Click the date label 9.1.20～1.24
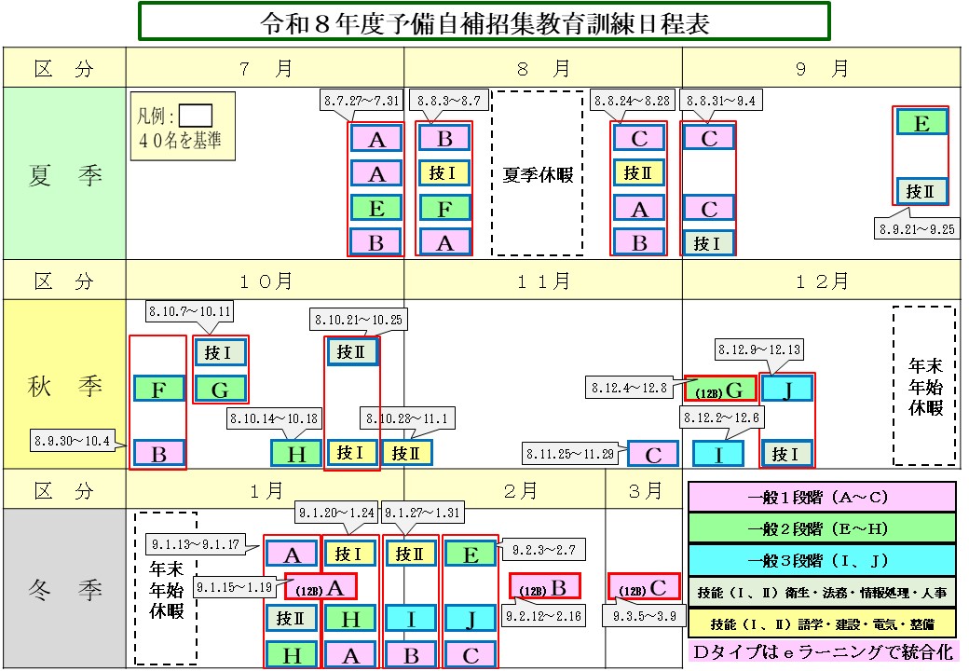Viewport: 969px width, 671px height. point(336,513)
